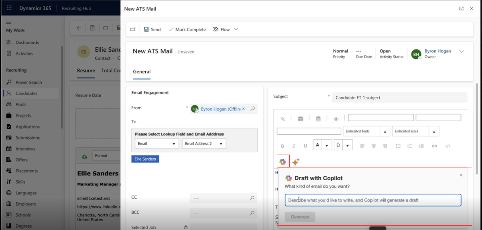The height and width of the screenshot is (230, 482).
Task: Click the attachment paperclip icon
Action: pos(283,119)
